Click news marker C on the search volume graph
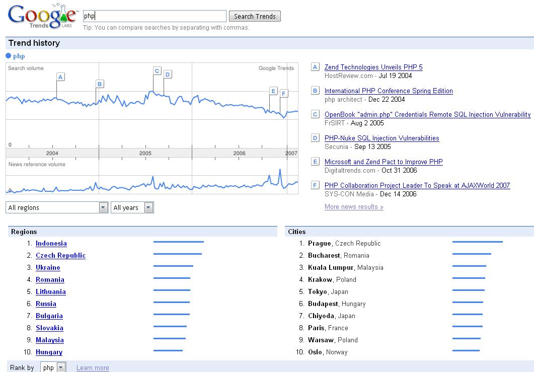The height and width of the screenshot is (372, 534). [157, 71]
